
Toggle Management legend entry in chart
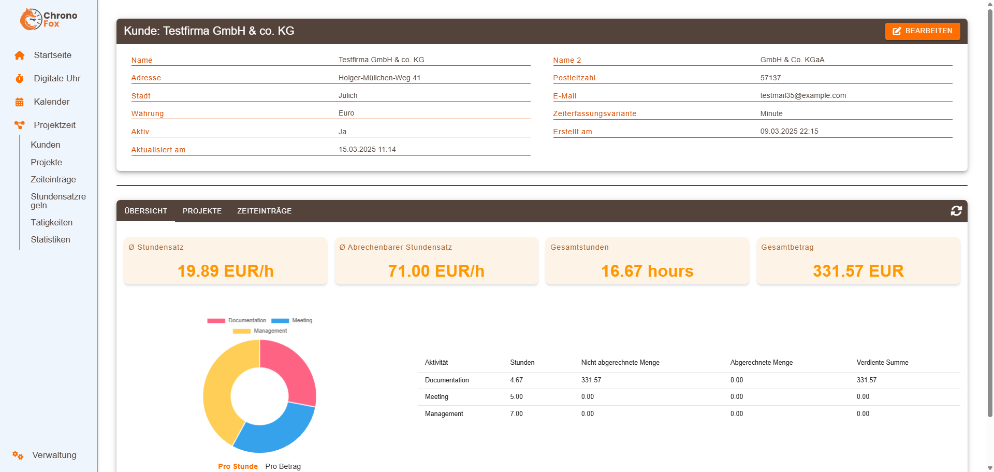click(260, 331)
